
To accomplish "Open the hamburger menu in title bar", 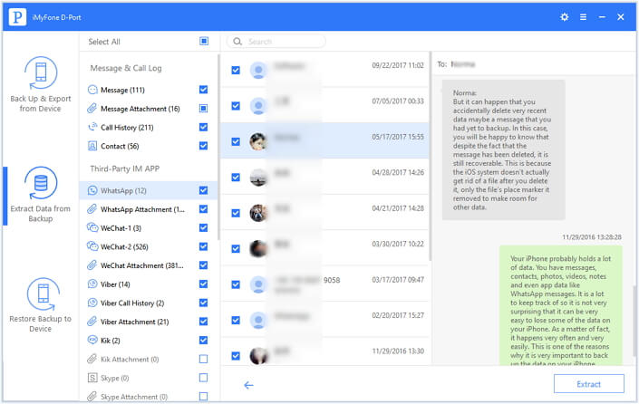I will click(x=583, y=17).
